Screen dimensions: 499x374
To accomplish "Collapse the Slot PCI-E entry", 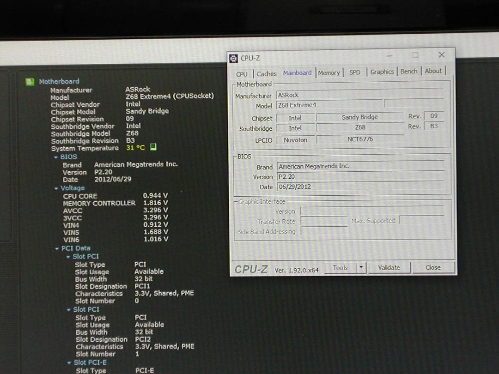I will [x=69, y=362].
